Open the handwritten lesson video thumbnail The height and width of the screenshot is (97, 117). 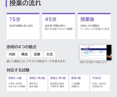click(96, 53)
